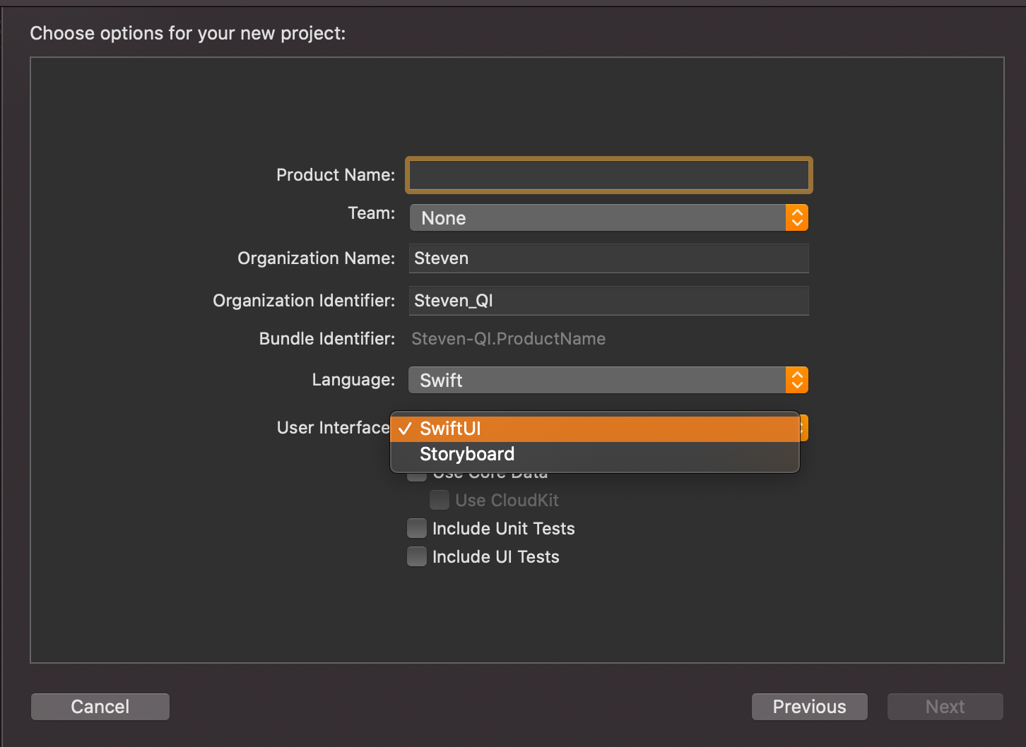Click the orange arrows on Team selector
The width and height of the screenshot is (1026, 747).
(796, 217)
